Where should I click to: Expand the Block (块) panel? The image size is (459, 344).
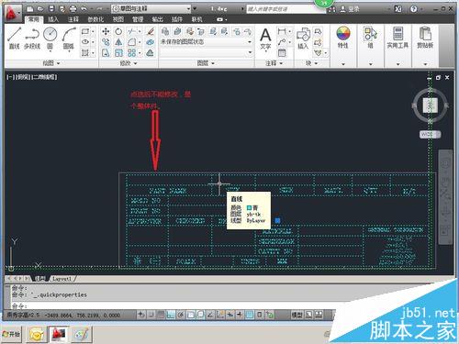[x=311, y=63]
